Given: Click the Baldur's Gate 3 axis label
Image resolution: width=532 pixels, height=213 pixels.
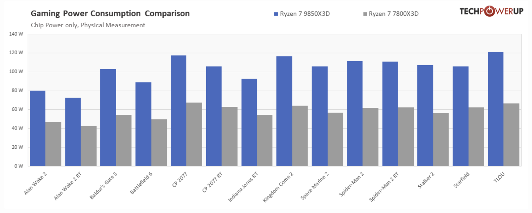Looking at the screenshot, I should 103,185.
